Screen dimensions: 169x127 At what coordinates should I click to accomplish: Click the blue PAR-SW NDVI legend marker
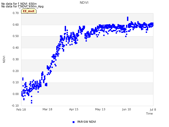pyautogui.click(x=73, y=122)
